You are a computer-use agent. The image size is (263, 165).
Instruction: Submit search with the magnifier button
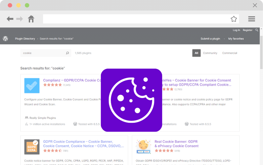click(67, 53)
